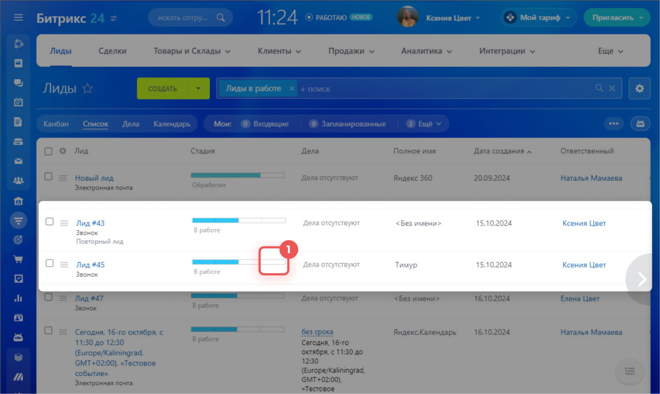Open the Мой тариф dropdown
Image resolution: width=660 pixels, height=394 pixels.
(x=539, y=18)
